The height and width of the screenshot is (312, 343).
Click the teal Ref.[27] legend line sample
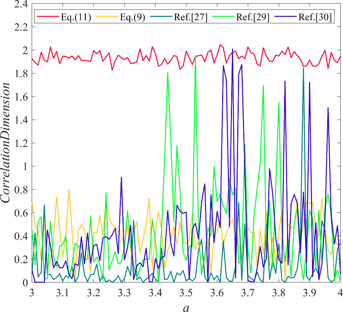pyautogui.click(x=161, y=16)
